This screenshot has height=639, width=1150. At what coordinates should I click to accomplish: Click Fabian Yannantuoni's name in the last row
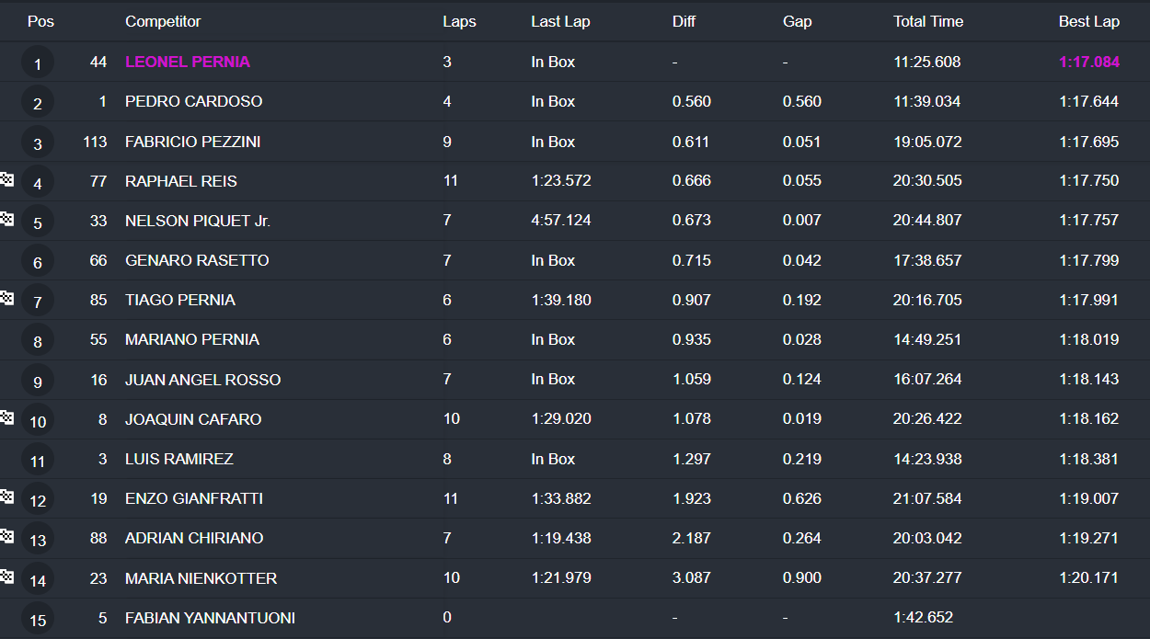[210, 618]
